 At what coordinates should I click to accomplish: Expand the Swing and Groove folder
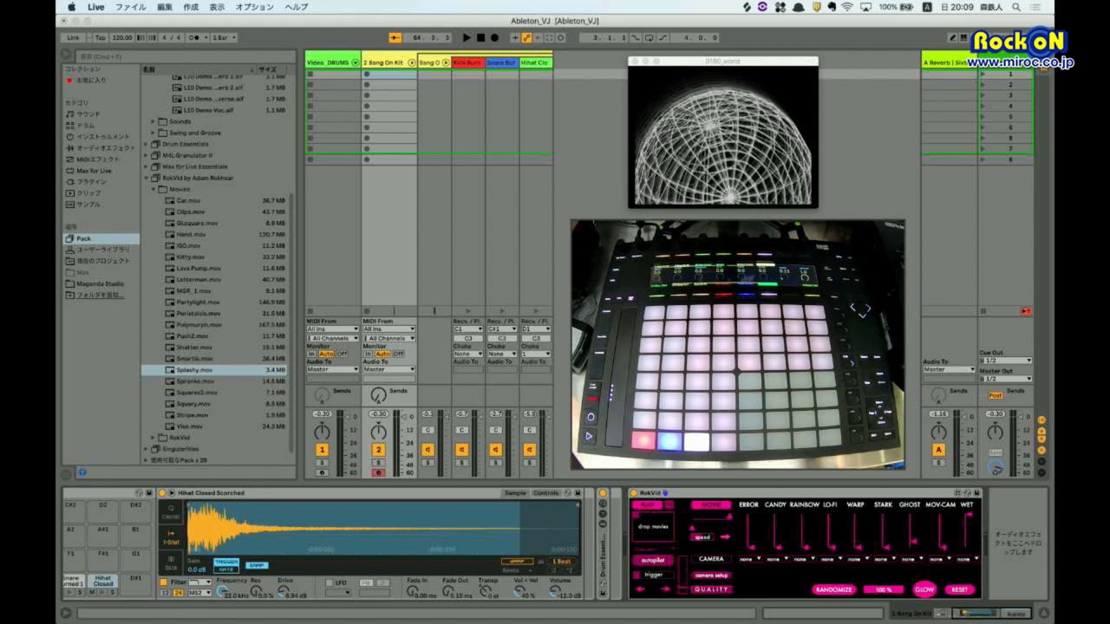click(153, 133)
